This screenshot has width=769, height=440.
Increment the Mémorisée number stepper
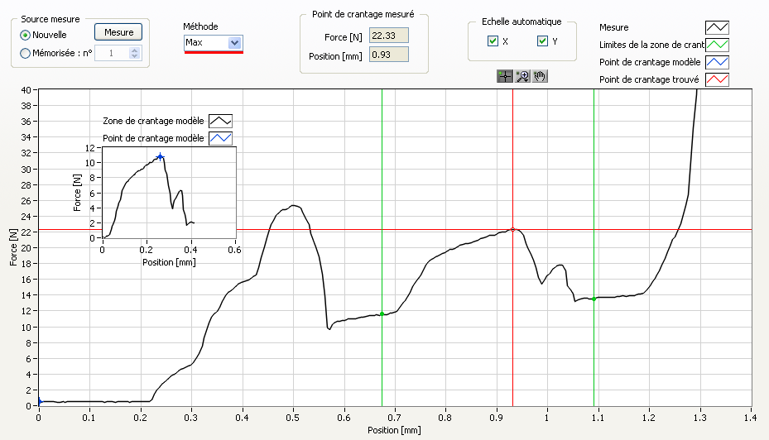135,50
